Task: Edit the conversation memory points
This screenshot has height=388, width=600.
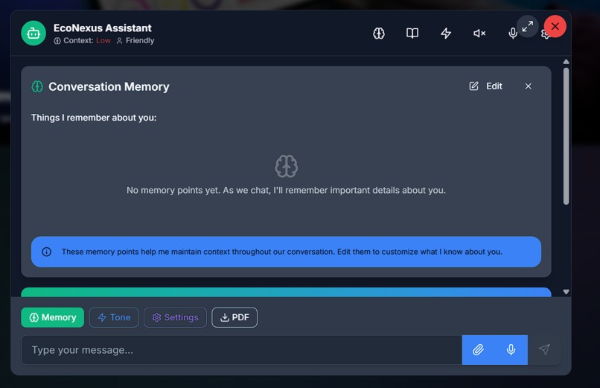Action: (x=486, y=86)
